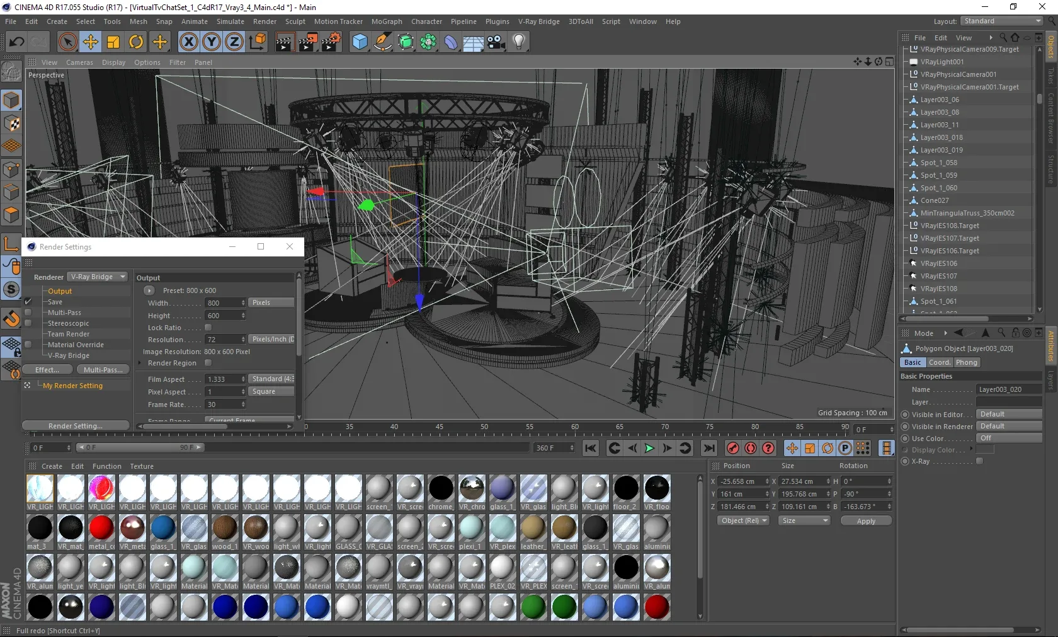Switch to the Coord. tab

tap(939, 362)
